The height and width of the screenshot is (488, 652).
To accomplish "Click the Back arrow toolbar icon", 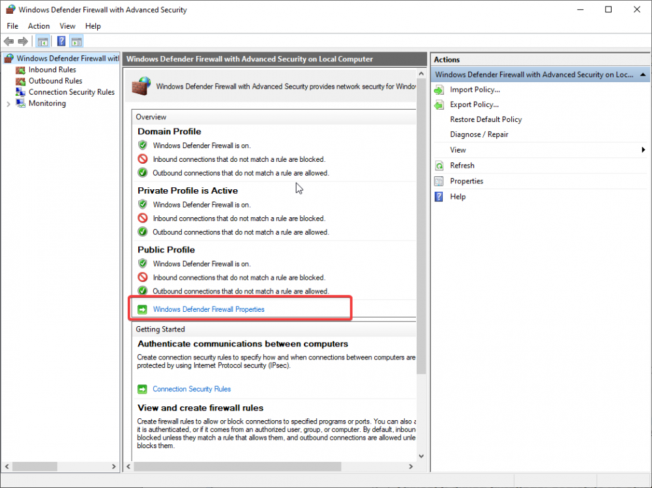I will tap(8, 41).
